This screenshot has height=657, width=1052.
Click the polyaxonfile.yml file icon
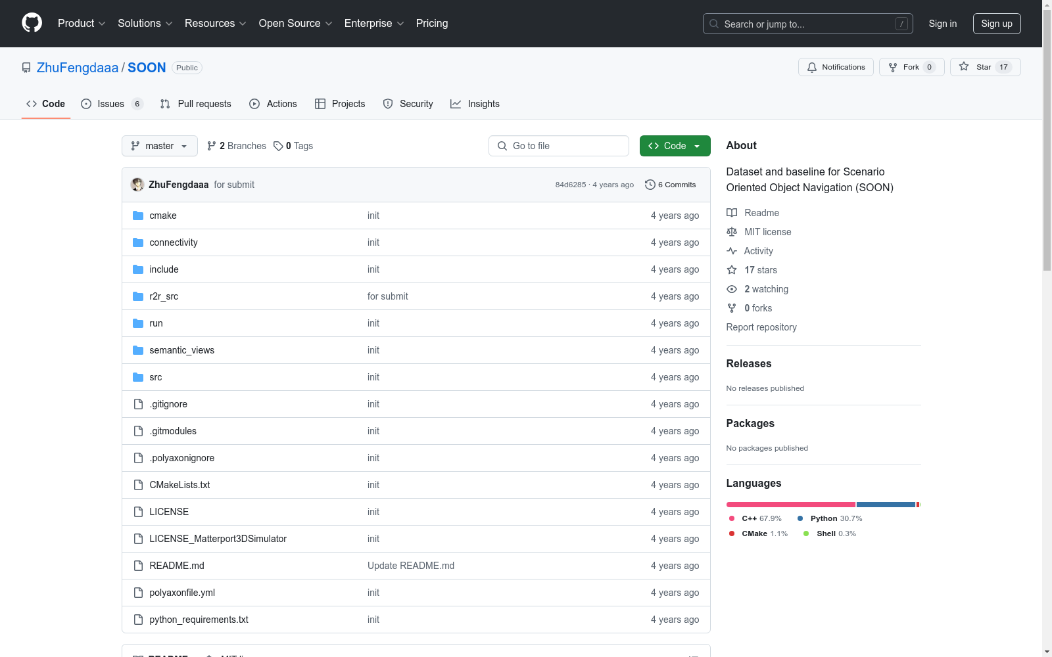coord(138,593)
